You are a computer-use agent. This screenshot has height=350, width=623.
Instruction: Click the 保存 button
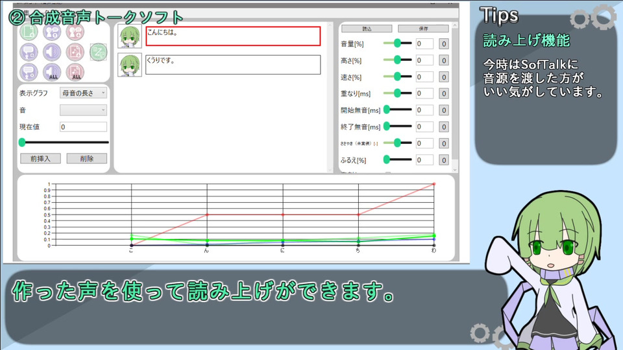424,29
